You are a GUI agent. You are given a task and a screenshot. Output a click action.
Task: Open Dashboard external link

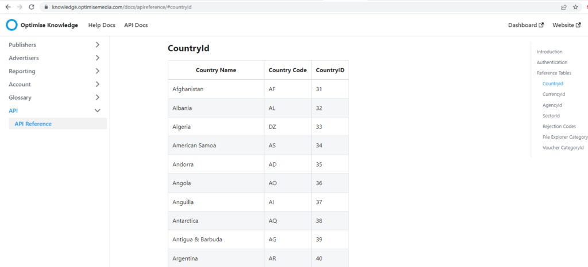click(x=525, y=25)
